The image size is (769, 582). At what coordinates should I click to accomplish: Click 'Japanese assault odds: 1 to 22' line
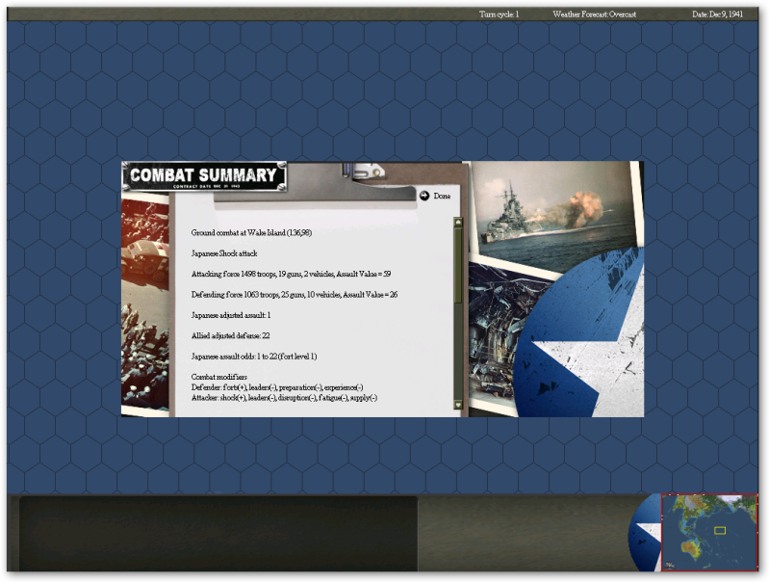(254, 357)
